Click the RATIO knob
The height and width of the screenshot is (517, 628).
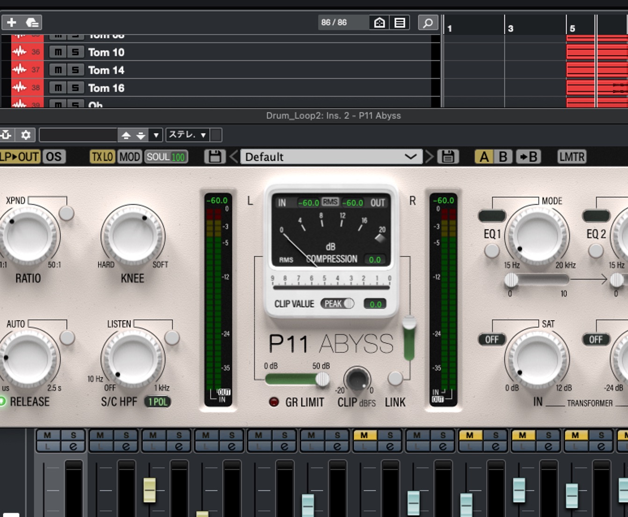click(29, 236)
